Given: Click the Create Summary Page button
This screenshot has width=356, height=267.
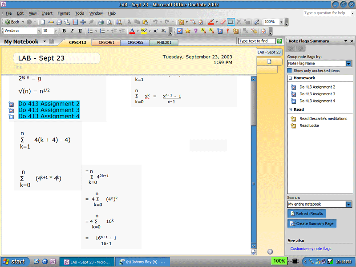Looking at the screenshot, I should [x=311, y=223].
